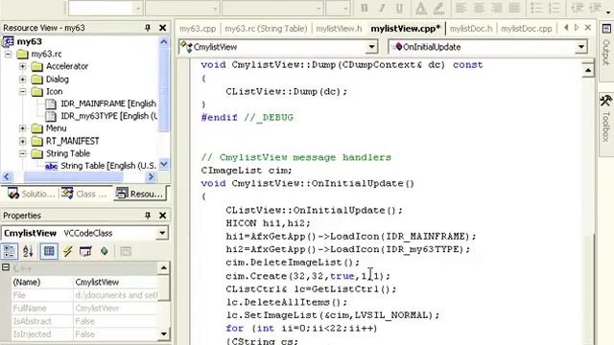Insert a numbered list
Viewport: 614px width, 345px height.
555,8
